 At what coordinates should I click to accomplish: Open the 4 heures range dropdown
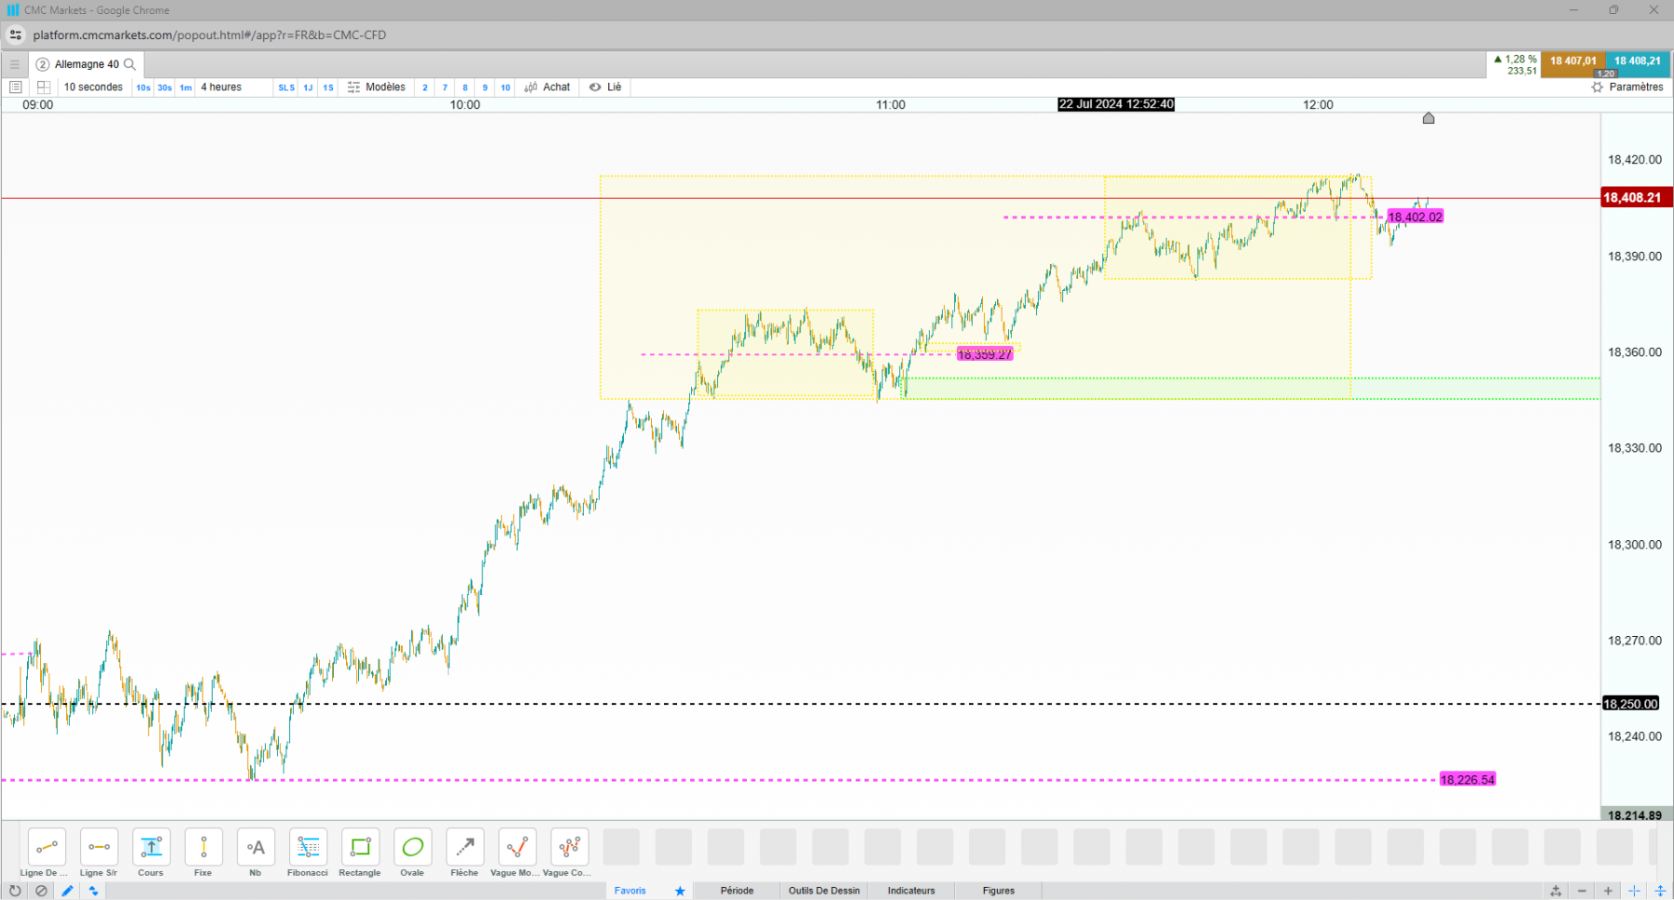[221, 87]
